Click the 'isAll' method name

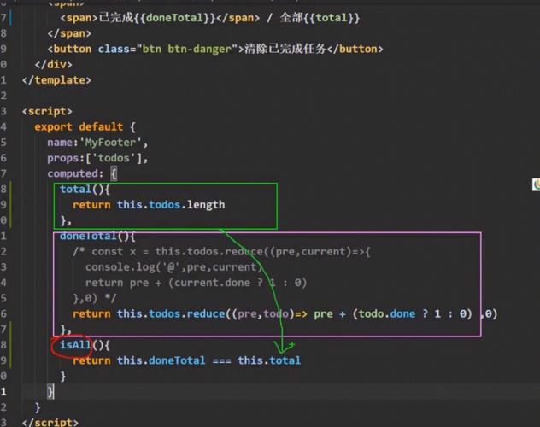point(75,345)
